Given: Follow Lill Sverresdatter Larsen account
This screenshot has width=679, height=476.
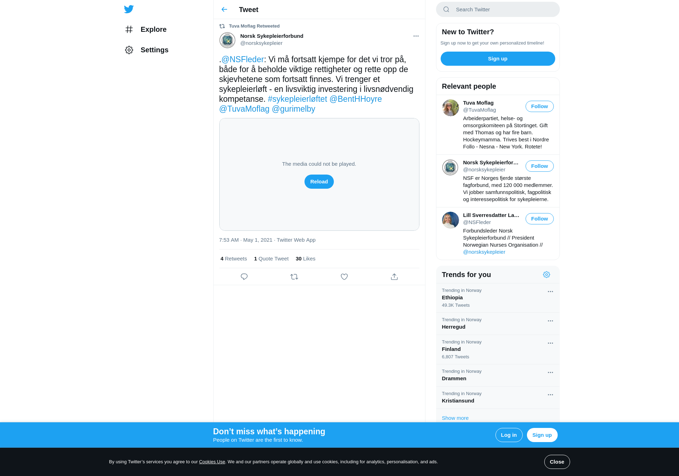Looking at the screenshot, I should (x=539, y=219).
